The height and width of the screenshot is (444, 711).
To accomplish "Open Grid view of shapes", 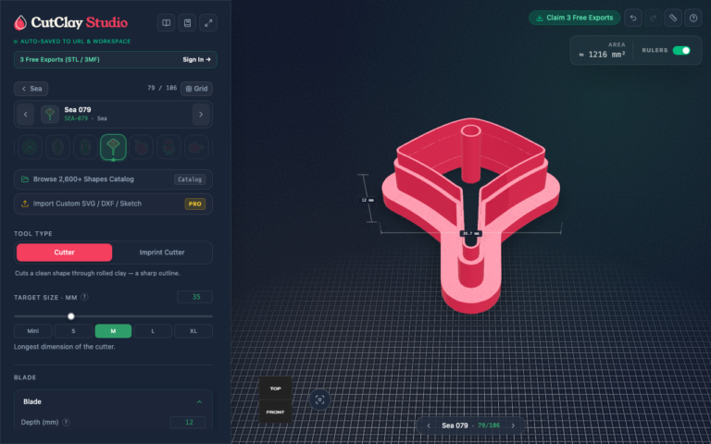I will pos(197,89).
